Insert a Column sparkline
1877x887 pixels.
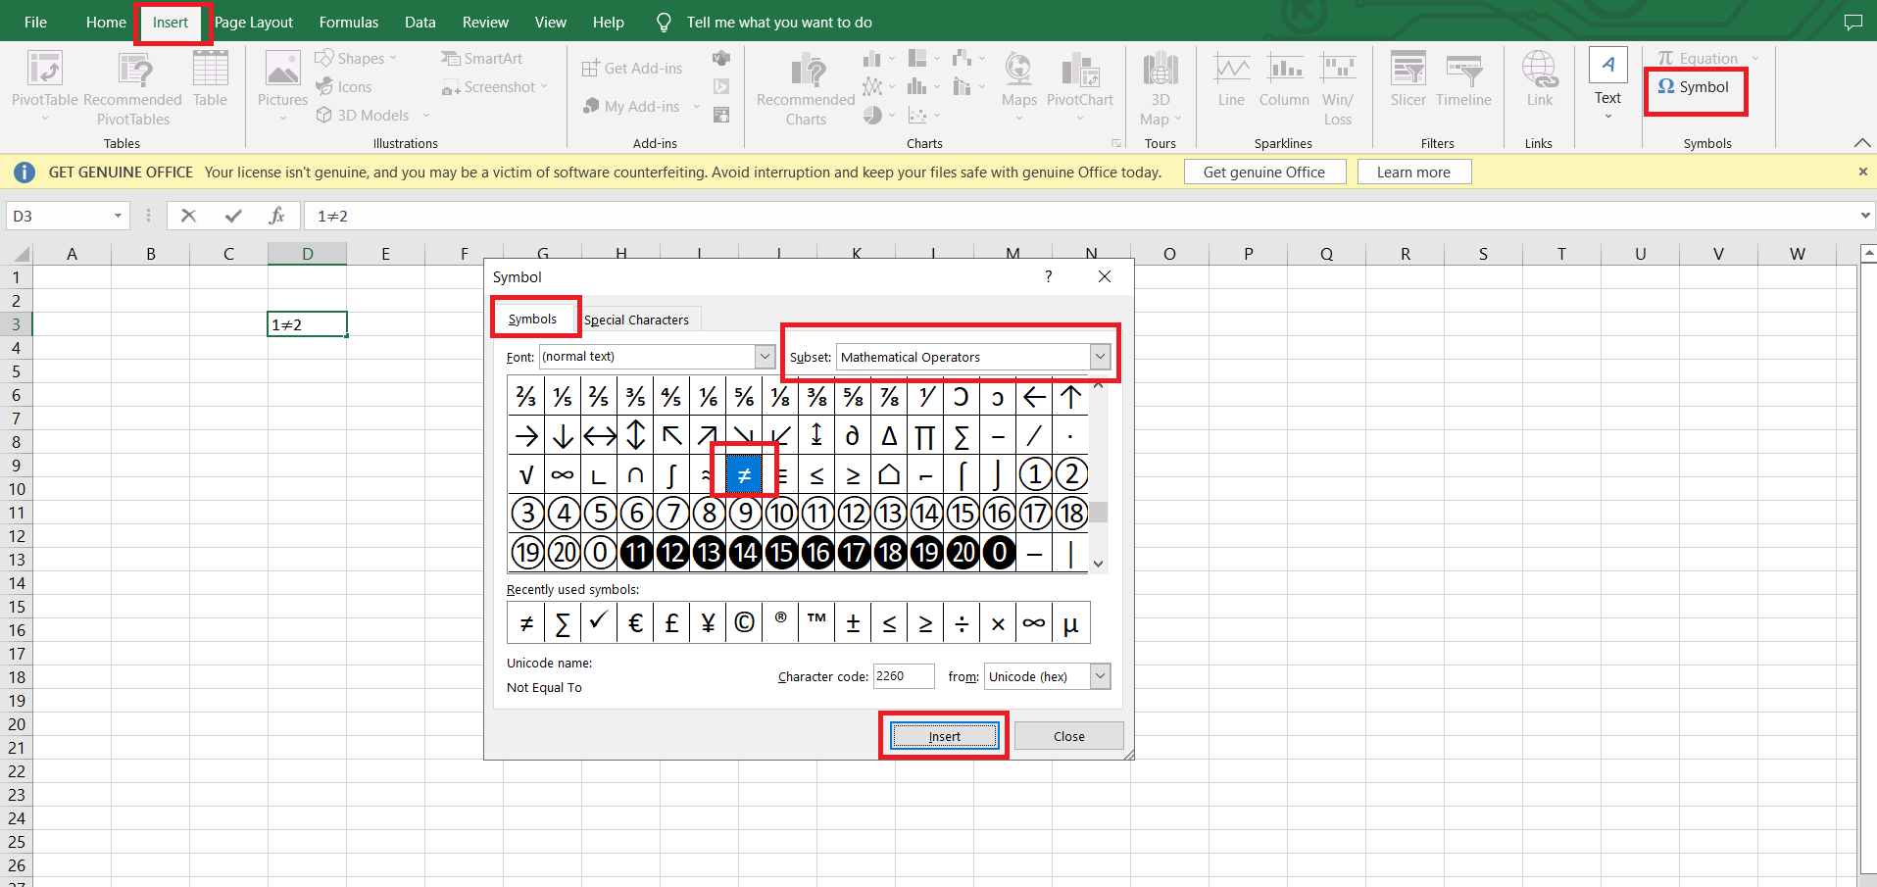(x=1284, y=79)
